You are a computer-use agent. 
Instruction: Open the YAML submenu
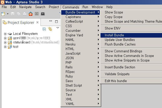[80, 104]
